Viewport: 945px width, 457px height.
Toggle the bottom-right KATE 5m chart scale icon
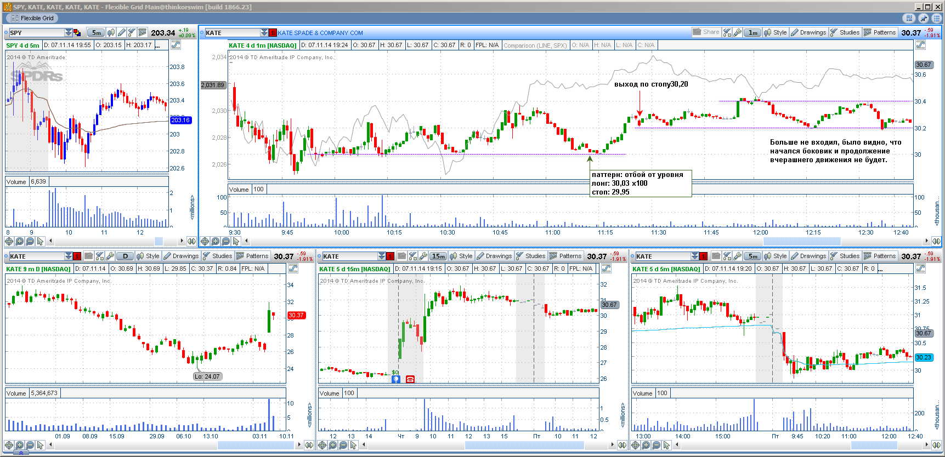pyautogui.click(x=920, y=269)
